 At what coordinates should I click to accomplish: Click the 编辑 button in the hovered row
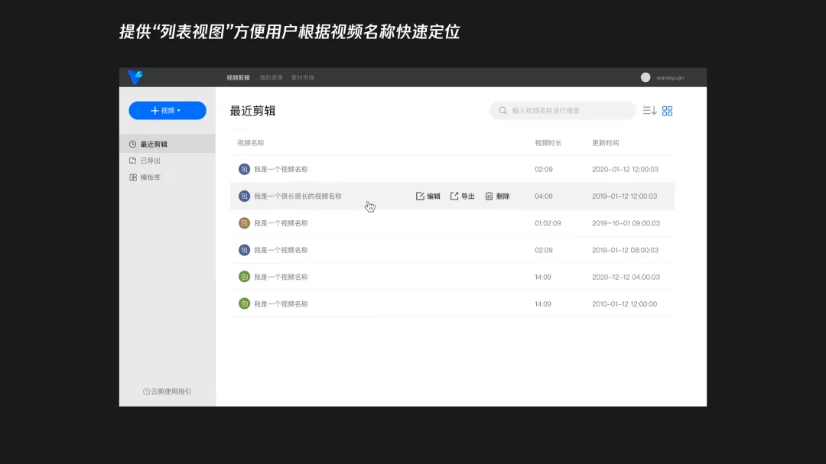[428, 196]
